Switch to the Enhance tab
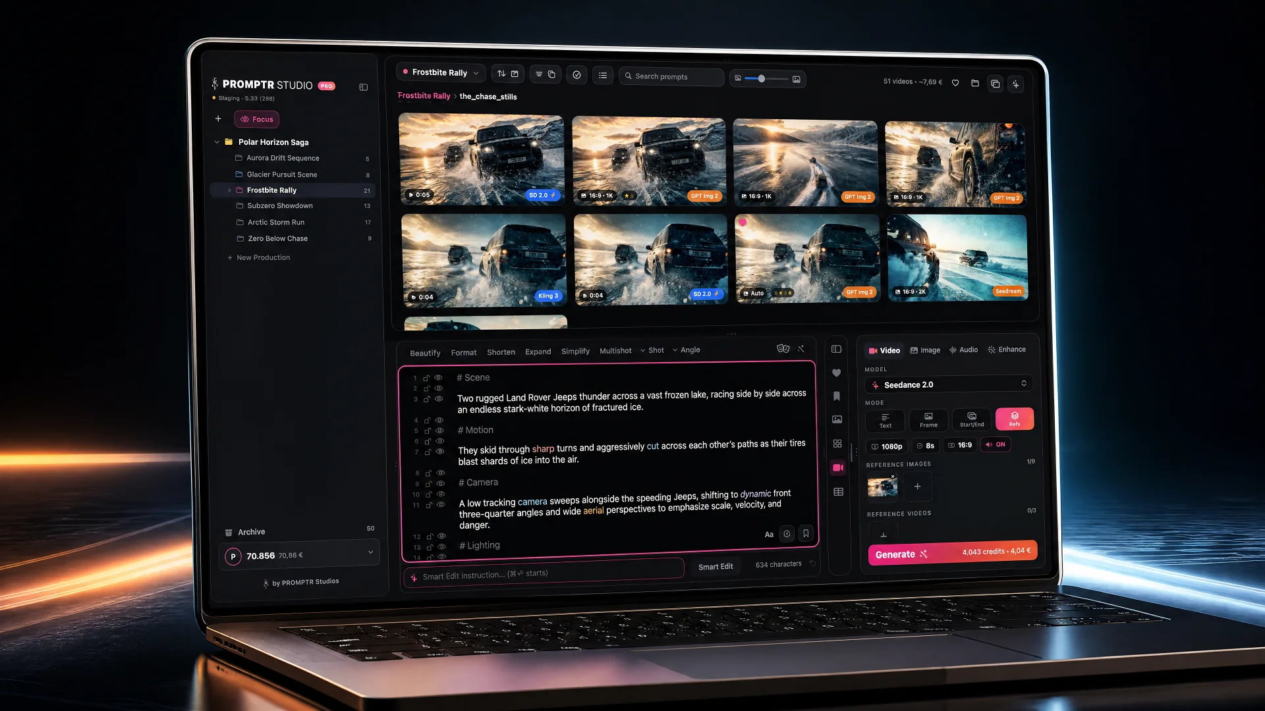This screenshot has height=711, width=1265. [x=1007, y=350]
